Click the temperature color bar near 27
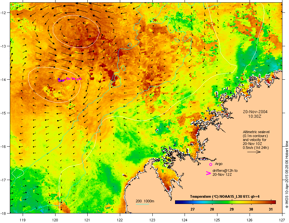289x223 pixels. pos(192,202)
